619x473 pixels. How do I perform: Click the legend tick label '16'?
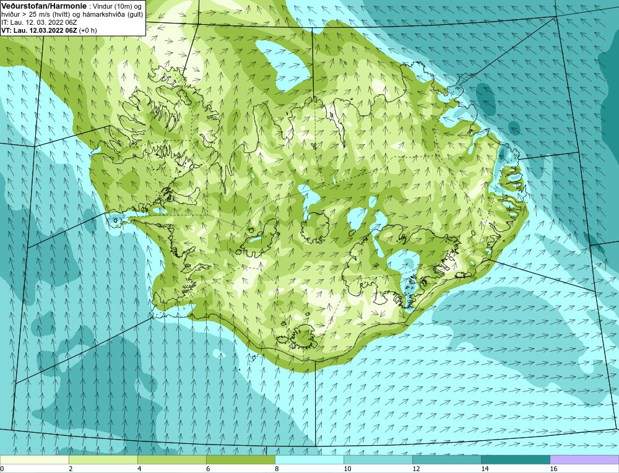(553, 469)
